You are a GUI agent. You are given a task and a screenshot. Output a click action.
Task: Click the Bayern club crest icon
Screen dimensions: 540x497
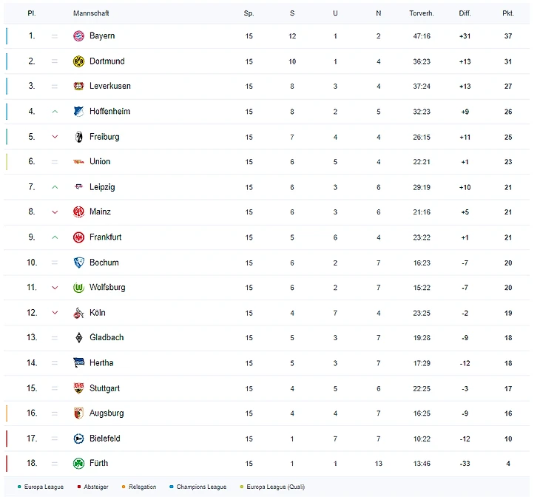(78, 36)
